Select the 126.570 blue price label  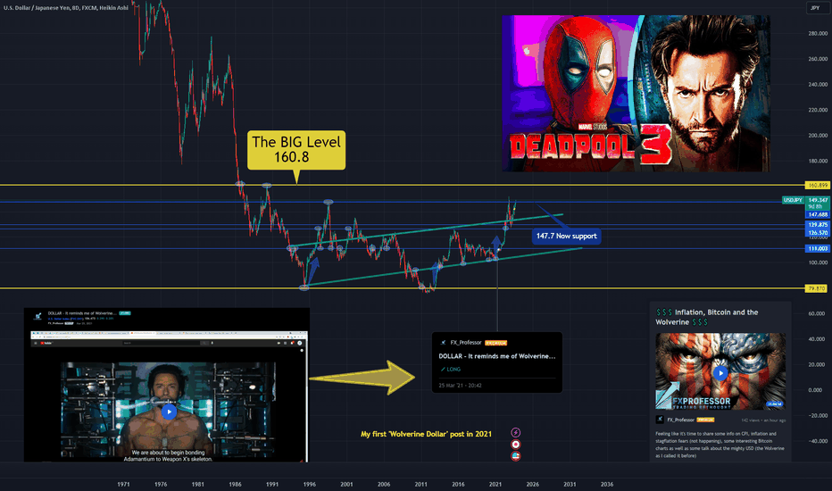pyautogui.click(x=818, y=232)
